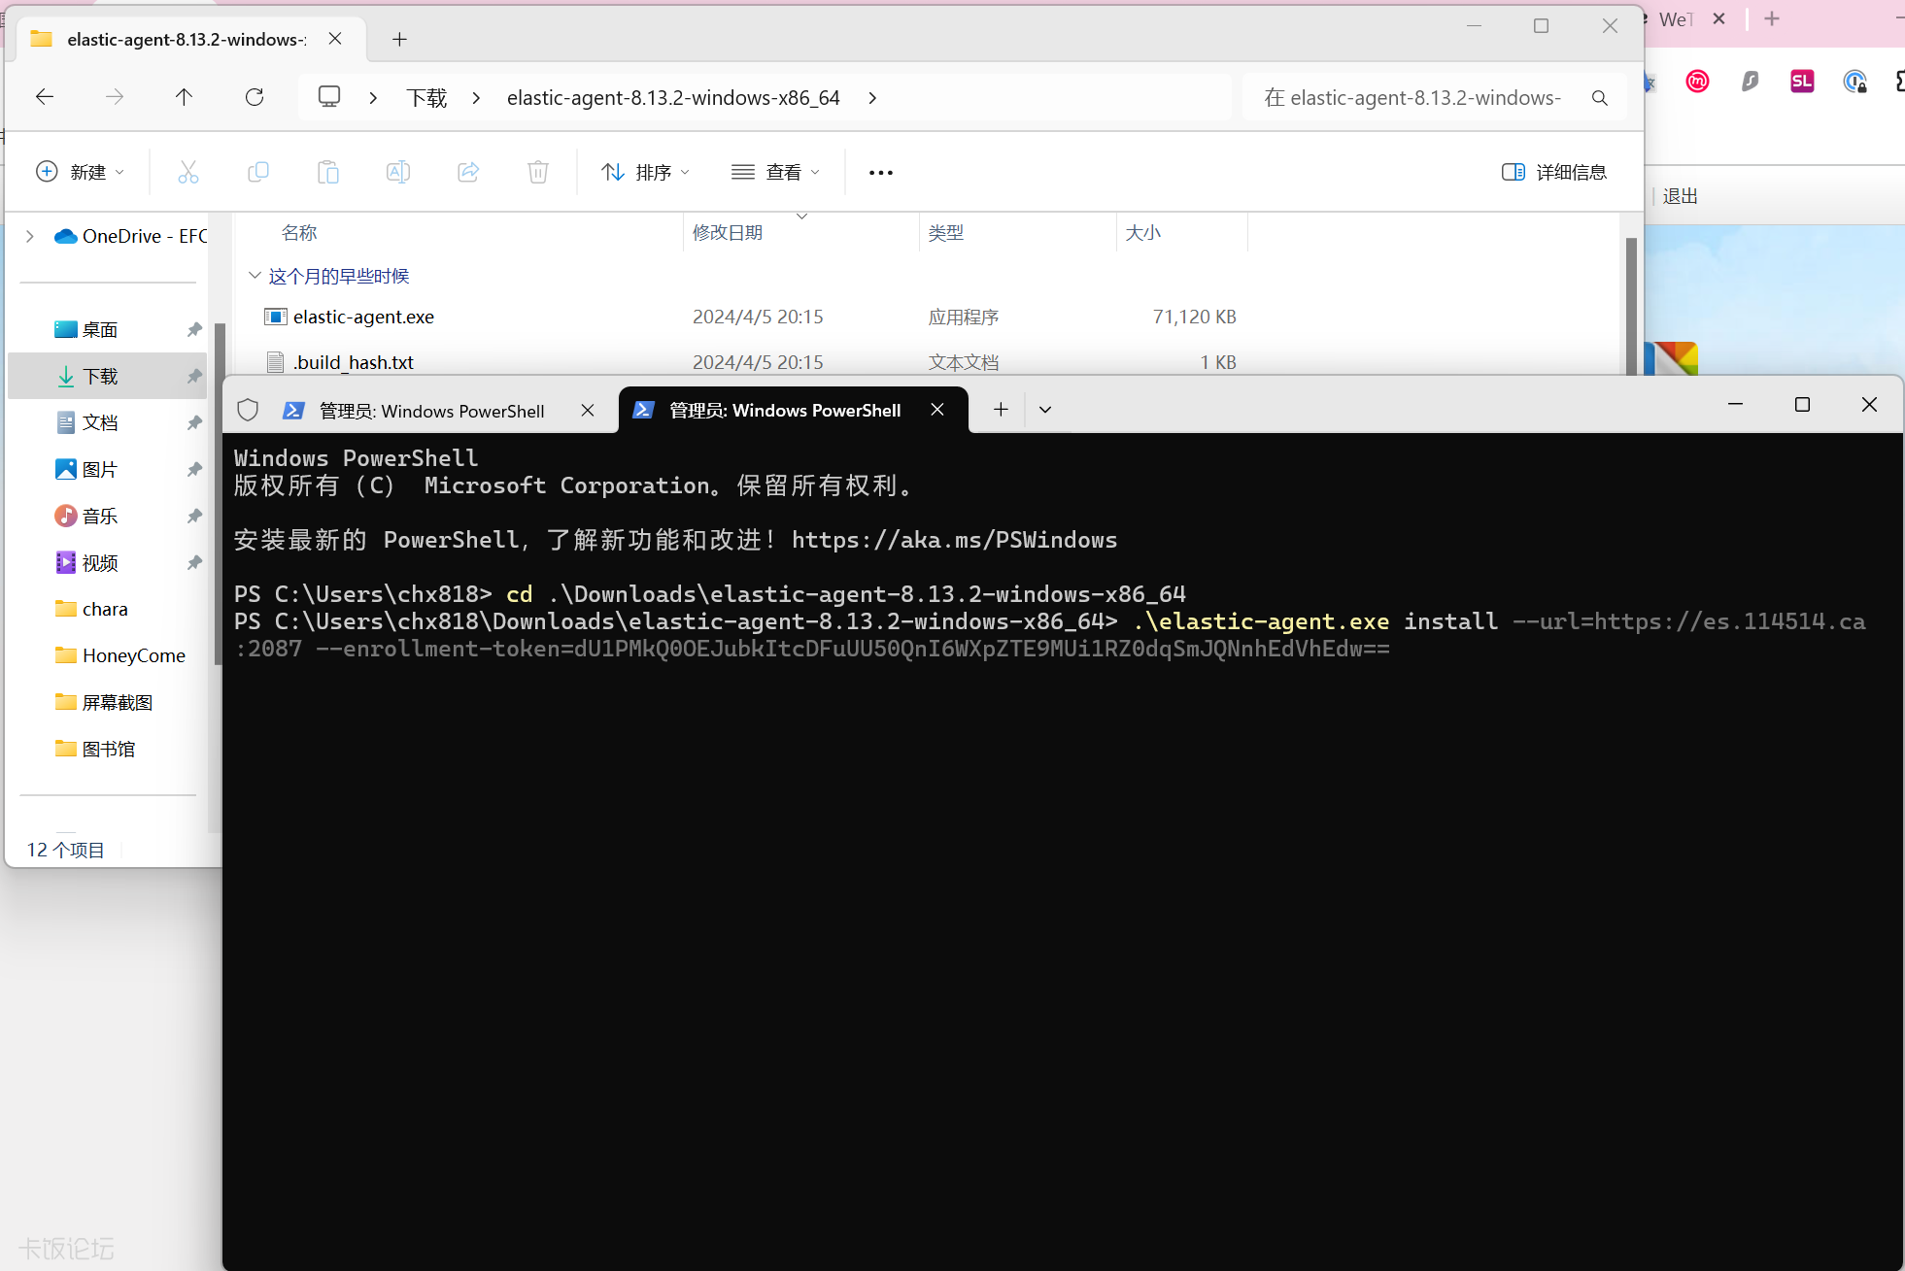Switch to the first PowerShell tab
This screenshot has height=1271, width=1905.
click(430, 411)
